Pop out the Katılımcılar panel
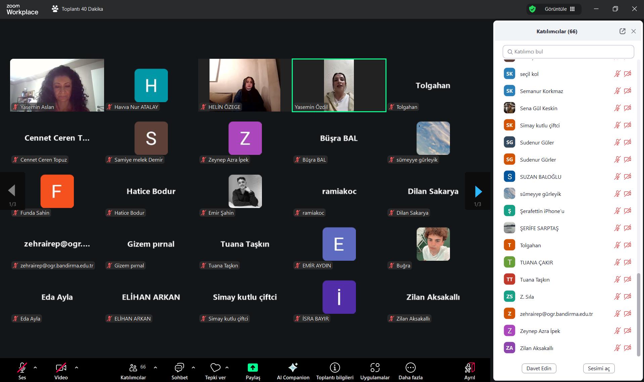 622,31
